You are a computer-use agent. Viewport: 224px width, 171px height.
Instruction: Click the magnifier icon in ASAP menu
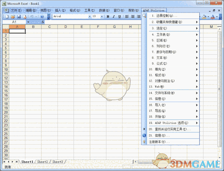point(144,16)
